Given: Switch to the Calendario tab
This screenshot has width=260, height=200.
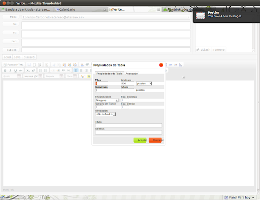Looking at the screenshot, I should [67, 10].
